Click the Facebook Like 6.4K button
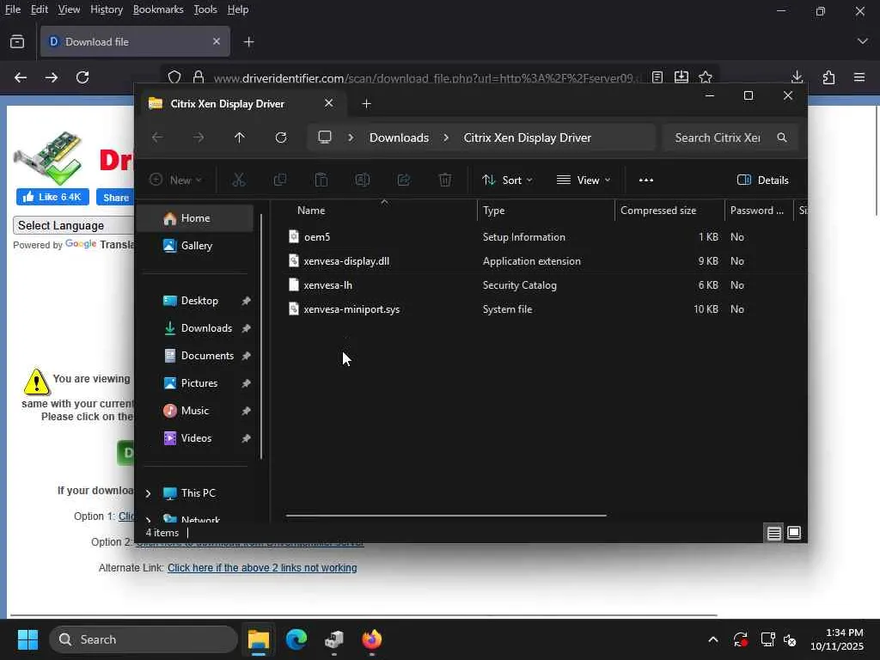This screenshot has width=880, height=660. 52,197
